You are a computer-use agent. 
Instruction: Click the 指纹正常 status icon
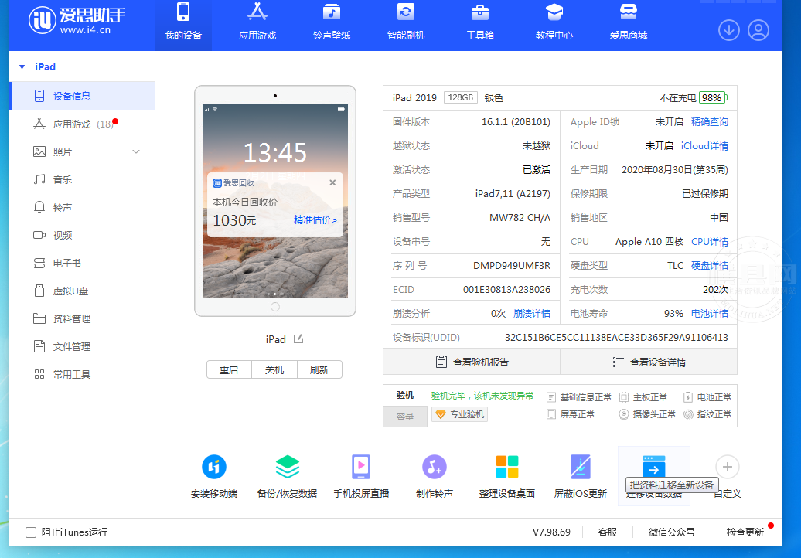pyautogui.click(x=688, y=414)
